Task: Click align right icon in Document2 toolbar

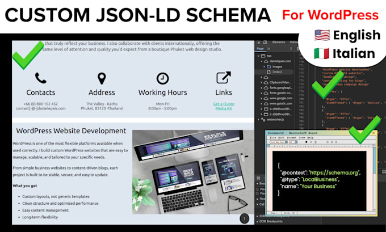Action: pos(336,142)
